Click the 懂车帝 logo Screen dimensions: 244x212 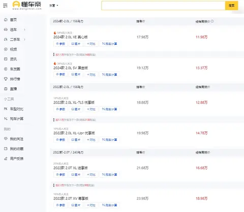point(27,5)
